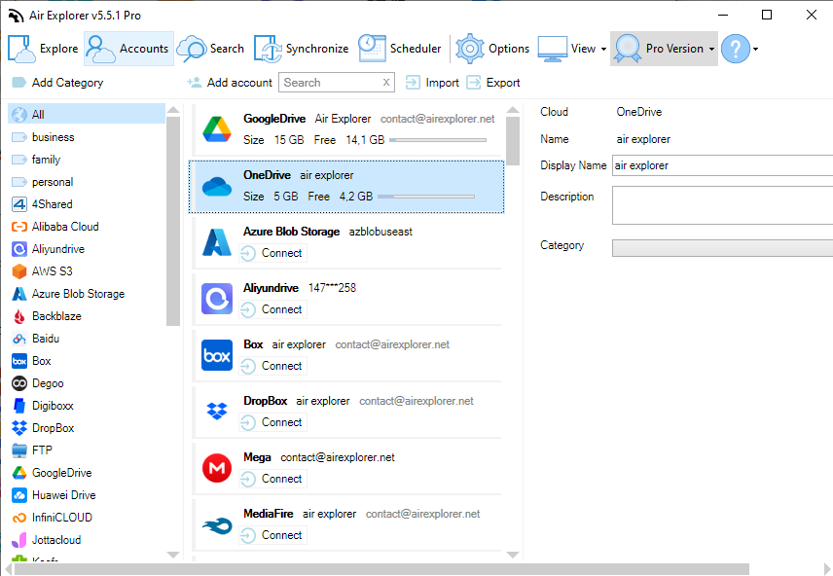
Task: Click Export accounts
Action: [493, 83]
